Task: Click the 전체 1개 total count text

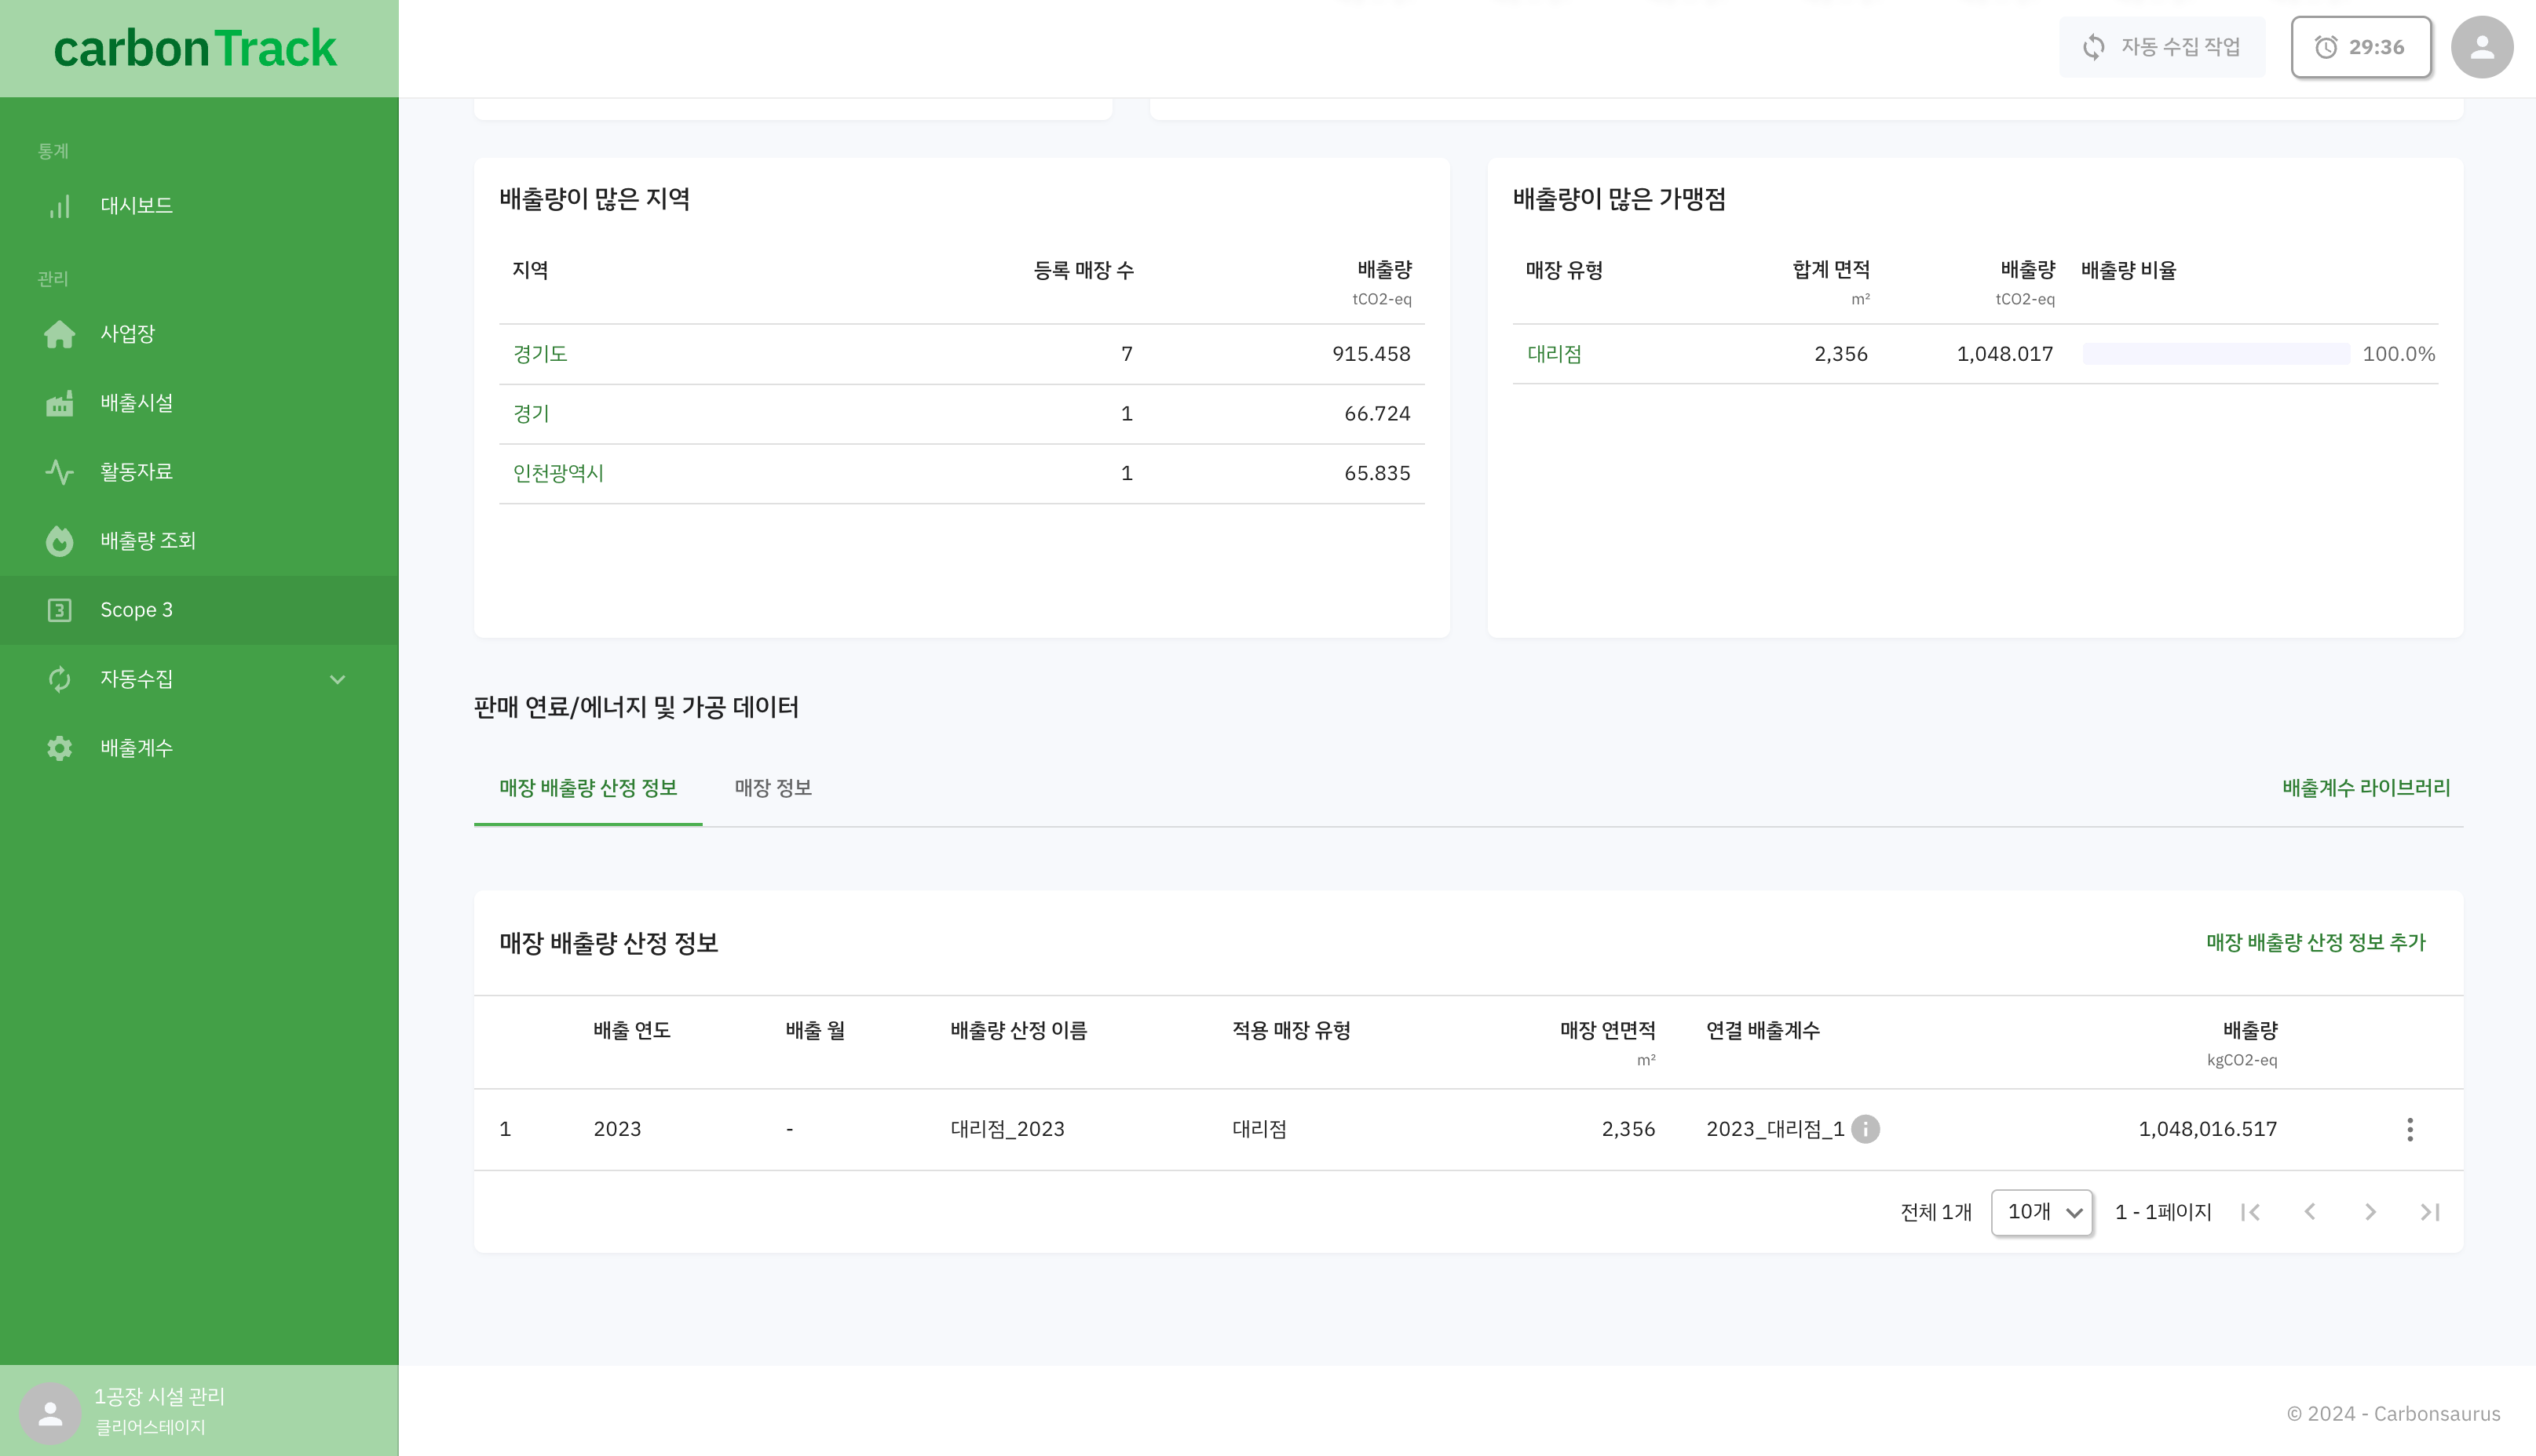Action: pos(1935,1212)
